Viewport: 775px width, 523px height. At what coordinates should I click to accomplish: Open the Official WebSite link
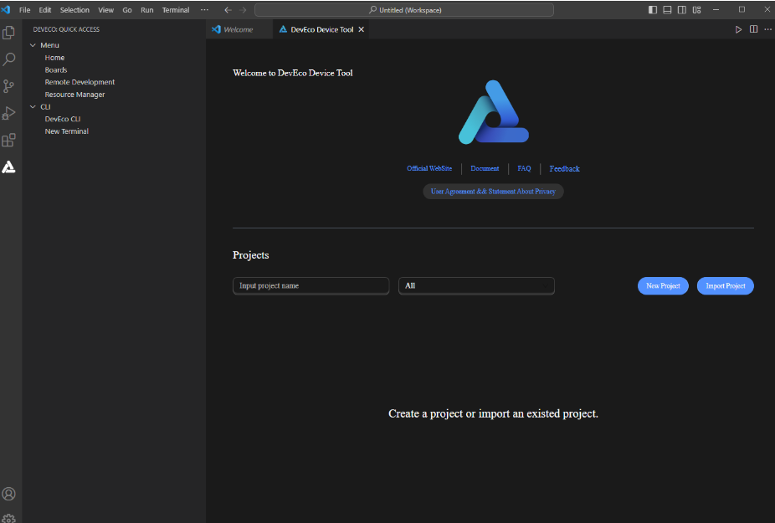coord(429,168)
